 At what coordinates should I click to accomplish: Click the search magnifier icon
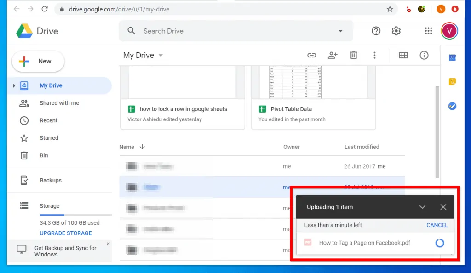pyautogui.click(x=131, y=31)
